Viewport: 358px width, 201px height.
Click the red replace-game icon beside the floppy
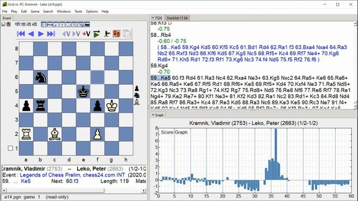(8, 24)
